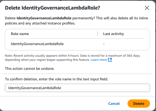Open the external link icon beside Learn more
Screen dimensions: 156x111
(110, 60)
